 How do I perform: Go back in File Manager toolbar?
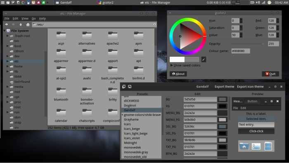7,24
